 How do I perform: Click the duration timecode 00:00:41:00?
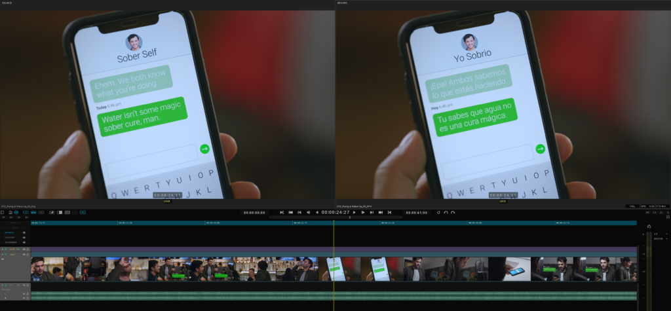417,213
